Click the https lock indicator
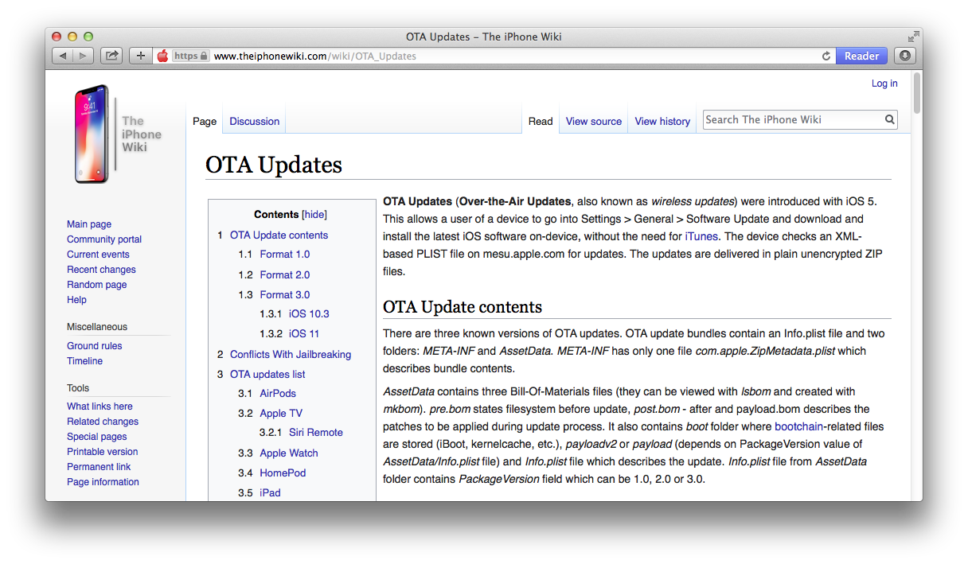Screen dimensions: 968x564 pyautogui.click(x=191, y=56)
